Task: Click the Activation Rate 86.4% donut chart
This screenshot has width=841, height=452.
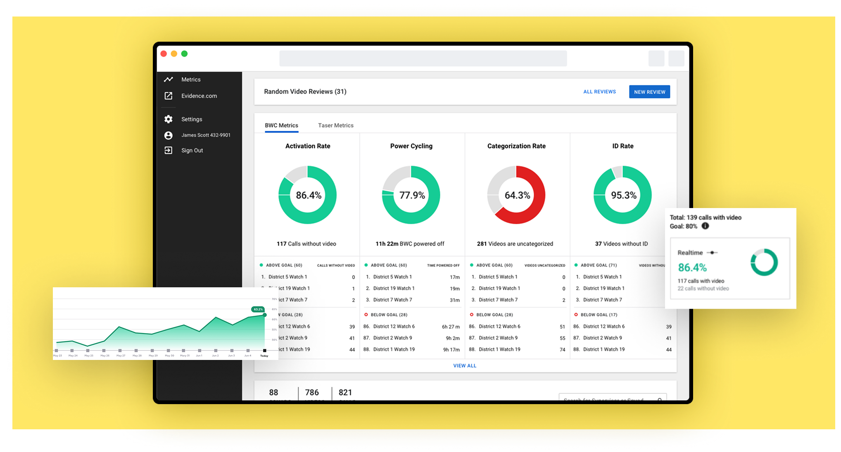Action: (307, 195)
